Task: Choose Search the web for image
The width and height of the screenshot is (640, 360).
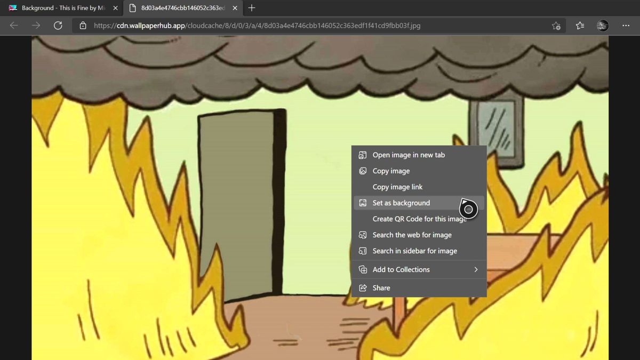Action: [x=412, y=235]
